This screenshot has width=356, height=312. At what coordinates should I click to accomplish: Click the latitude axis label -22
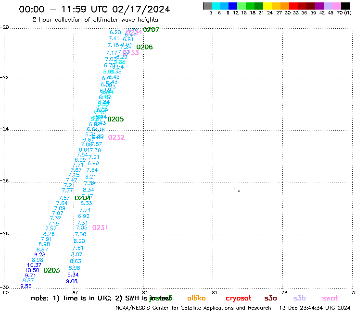click(x=4, y=78)
